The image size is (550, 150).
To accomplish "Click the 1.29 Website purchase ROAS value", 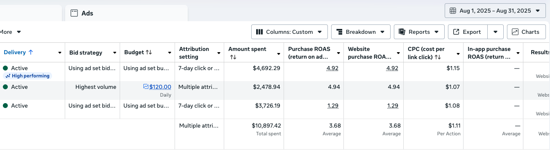I will click(x=392, y=106).
